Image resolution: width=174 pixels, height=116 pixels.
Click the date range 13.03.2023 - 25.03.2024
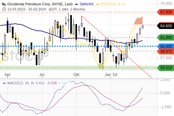[x=27, y=9]
